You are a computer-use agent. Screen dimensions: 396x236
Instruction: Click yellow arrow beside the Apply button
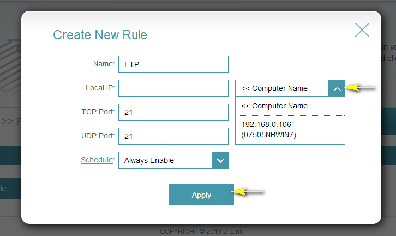point(249,192)
